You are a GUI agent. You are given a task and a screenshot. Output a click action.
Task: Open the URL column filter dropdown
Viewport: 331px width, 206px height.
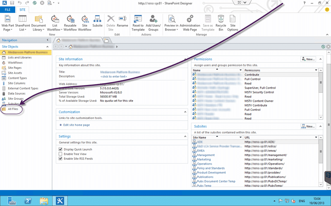tap(316, 138)
